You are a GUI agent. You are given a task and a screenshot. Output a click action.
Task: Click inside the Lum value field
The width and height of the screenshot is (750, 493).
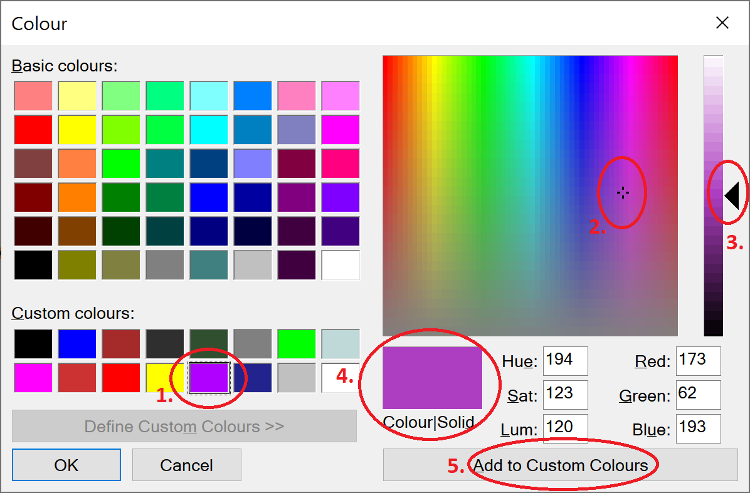(565, 428)
